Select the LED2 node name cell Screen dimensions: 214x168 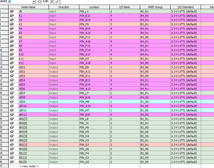pyautogui.click(x=33, y=71)
